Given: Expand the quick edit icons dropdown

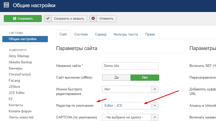Looking at the screenshot, I should [x=155, y=89].
